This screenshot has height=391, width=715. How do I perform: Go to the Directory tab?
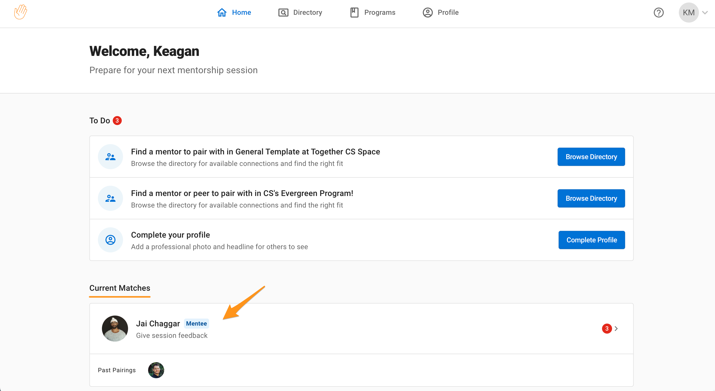[300, 13]
